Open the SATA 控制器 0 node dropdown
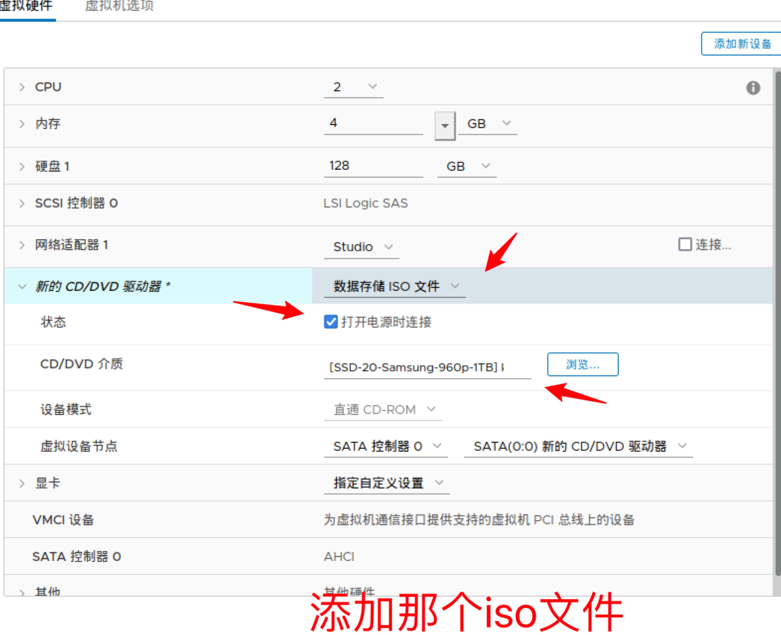 [x=386, y=446]
